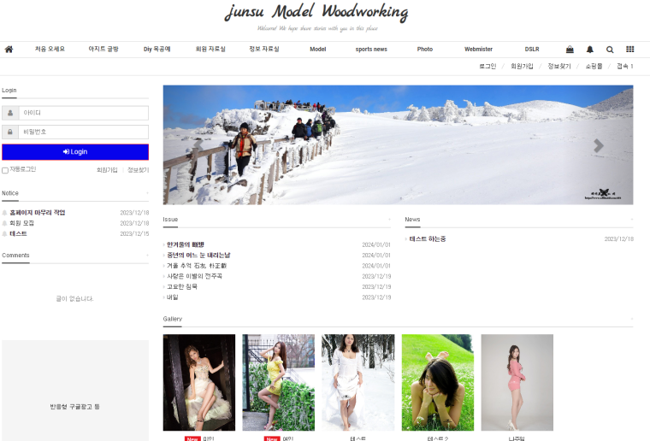This screenshot has width=650, height=441.
Task: Open gallery thumbnail of woman in snowy forest
Action: pyautogui.click(x=358, y=382)
